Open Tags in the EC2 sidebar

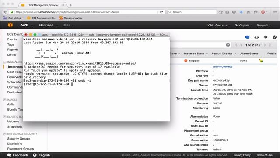click(x=10, y=44)
